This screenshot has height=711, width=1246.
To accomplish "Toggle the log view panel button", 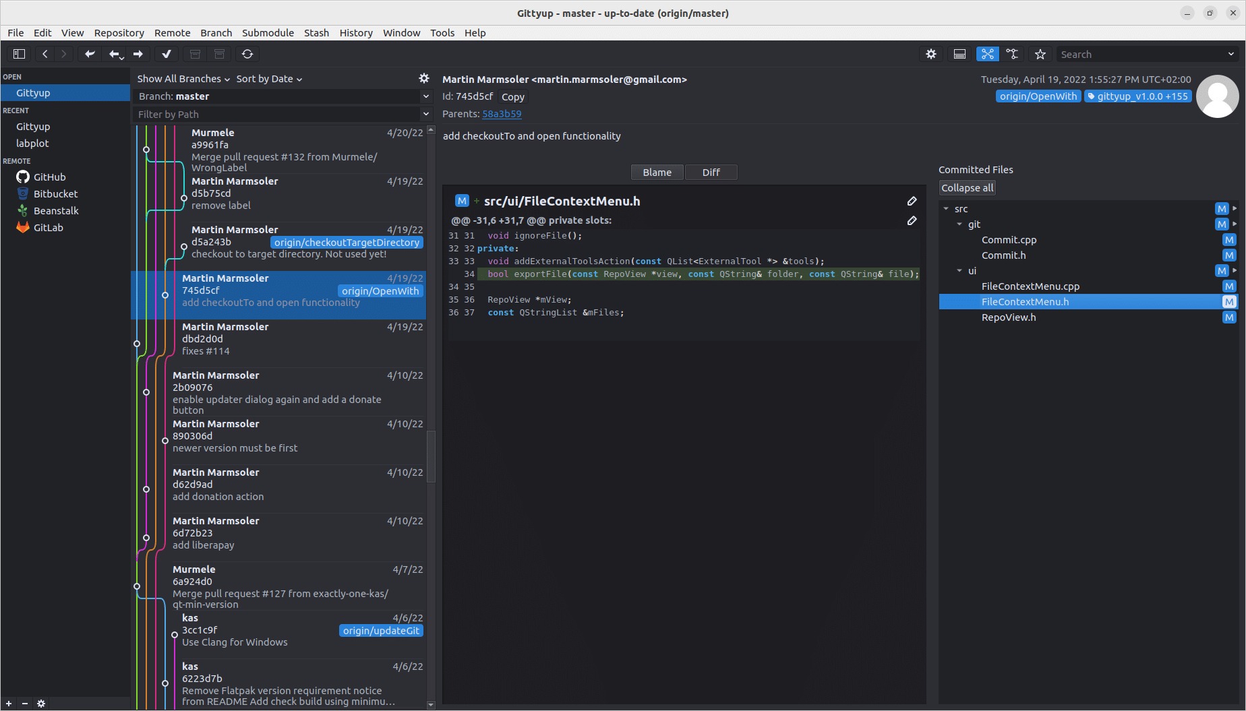I will point(959,54).
